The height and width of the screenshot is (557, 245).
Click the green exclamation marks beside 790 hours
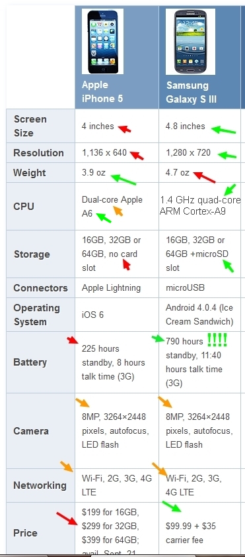217,340
